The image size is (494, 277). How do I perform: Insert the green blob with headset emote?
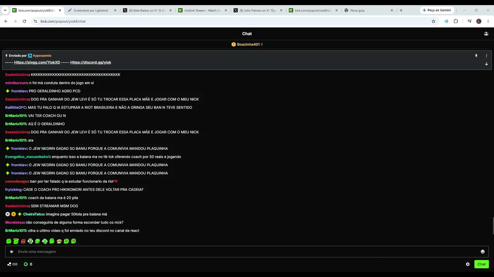click(45, 241)
